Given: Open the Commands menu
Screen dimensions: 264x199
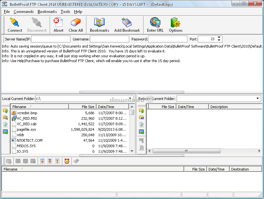Looking at the screenshot, I should tap(24, 12).
